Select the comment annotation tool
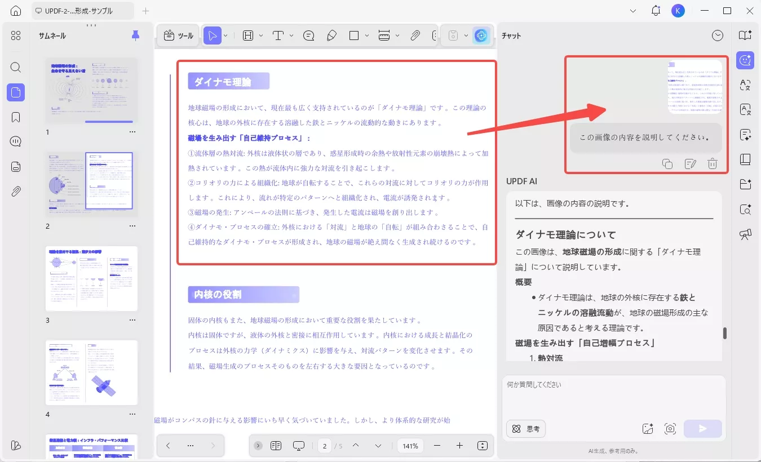This screenshot has height=462, width=761. pos(308,35)
